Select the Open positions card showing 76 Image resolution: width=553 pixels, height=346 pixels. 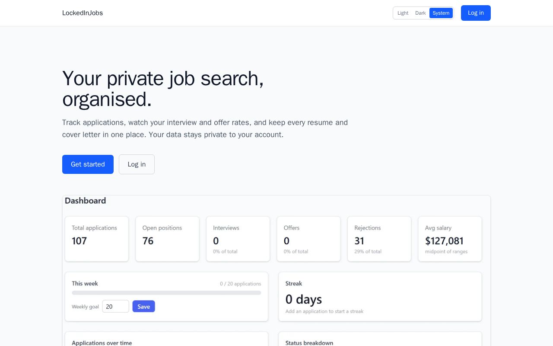coord(167,239)
